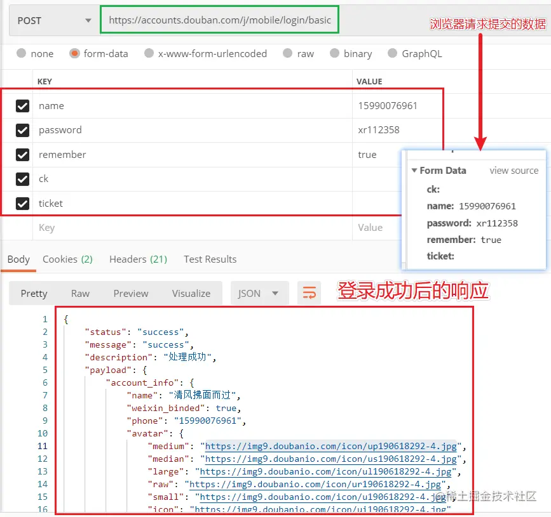Open the large avatar image URL

click(325, 472)
